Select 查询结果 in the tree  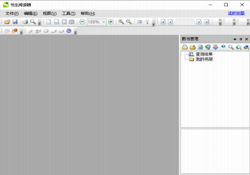pos(204,54)
